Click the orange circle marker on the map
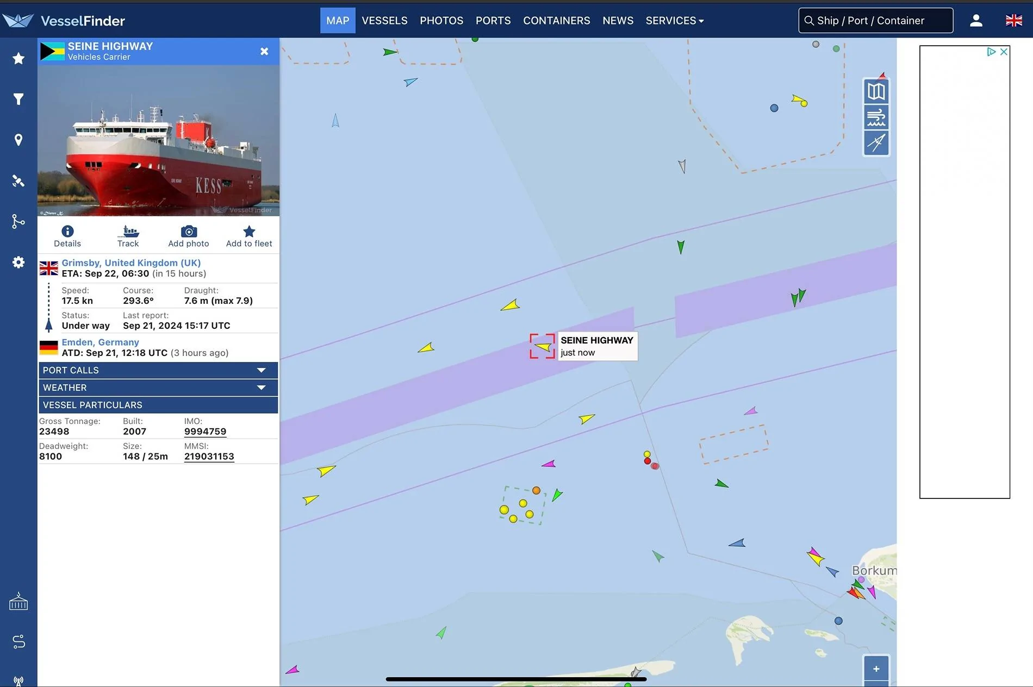This screenshot has width=1033, height=687. coord(536,490)
